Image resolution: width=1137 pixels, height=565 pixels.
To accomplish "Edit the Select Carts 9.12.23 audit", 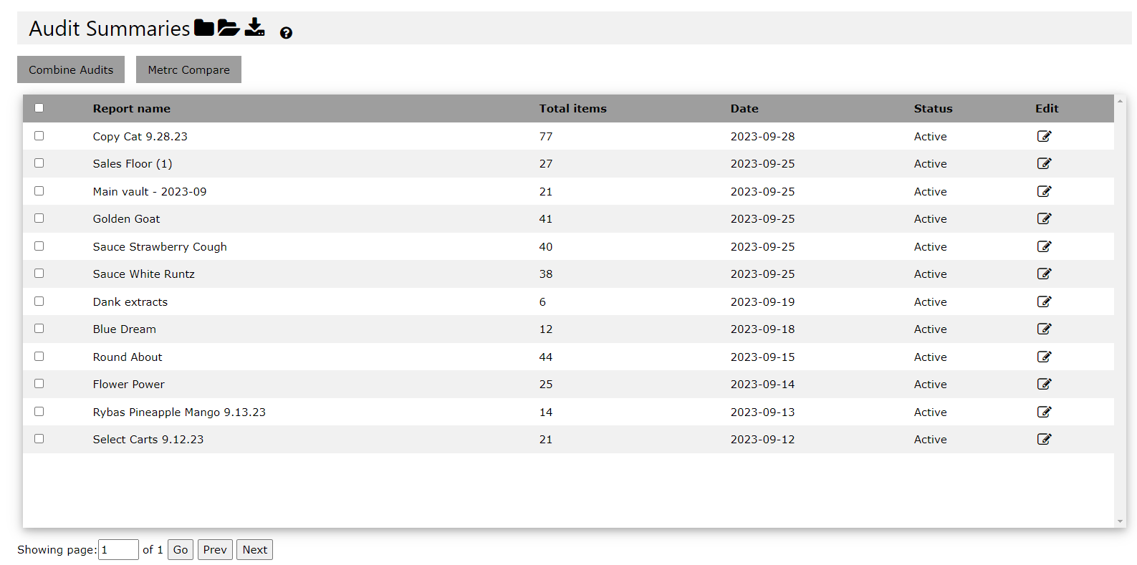I will 1045,439.
